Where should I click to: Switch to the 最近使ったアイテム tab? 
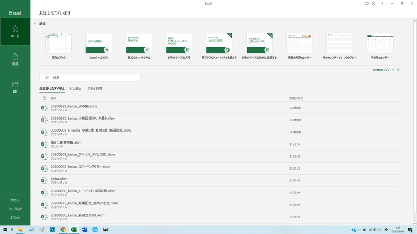click(x=52, y=89)
